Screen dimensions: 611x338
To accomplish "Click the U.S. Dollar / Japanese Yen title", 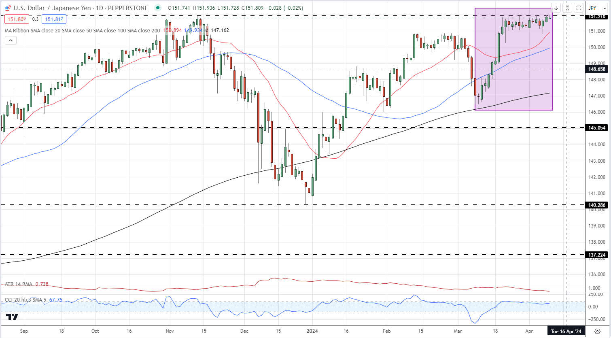I will [52, 8].
